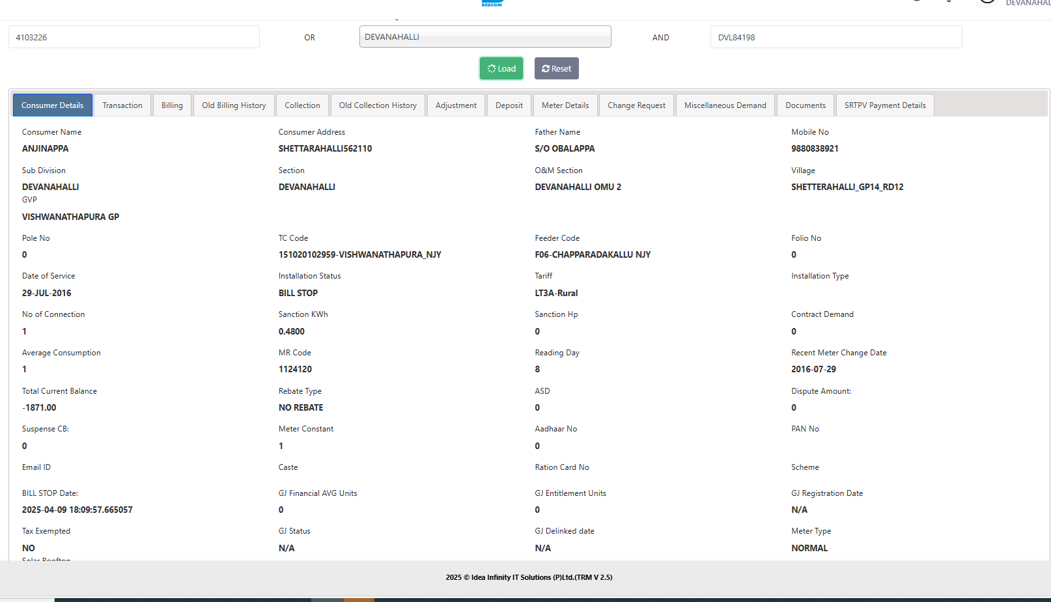Click the Idea Infinity IT Solutions footer text
The image size is (1051, 602).
(529, 577)
